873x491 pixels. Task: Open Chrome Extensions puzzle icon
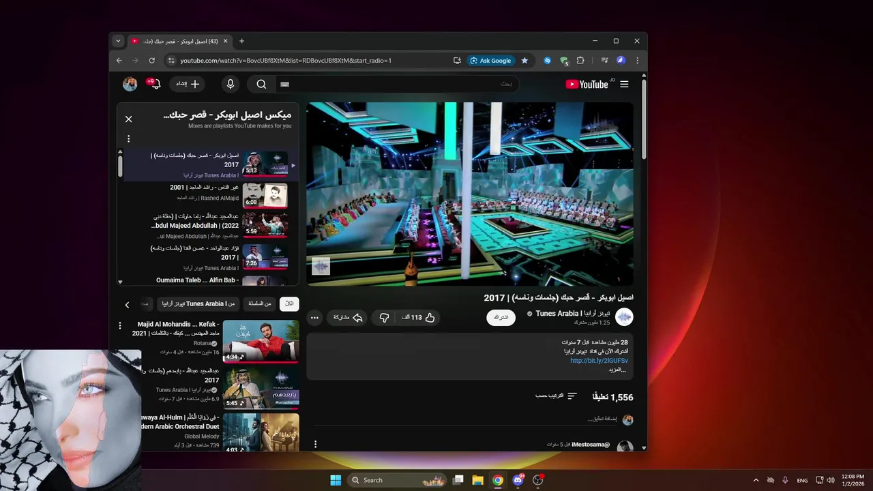[x=580, y=61]
